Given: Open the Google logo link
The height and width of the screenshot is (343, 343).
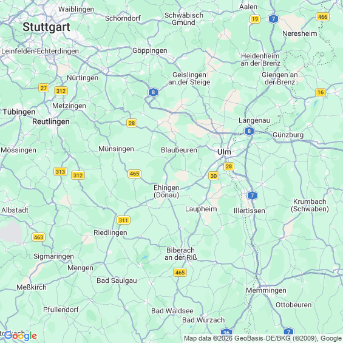Looking at the screenshot, I should click(x=21, y=336).
